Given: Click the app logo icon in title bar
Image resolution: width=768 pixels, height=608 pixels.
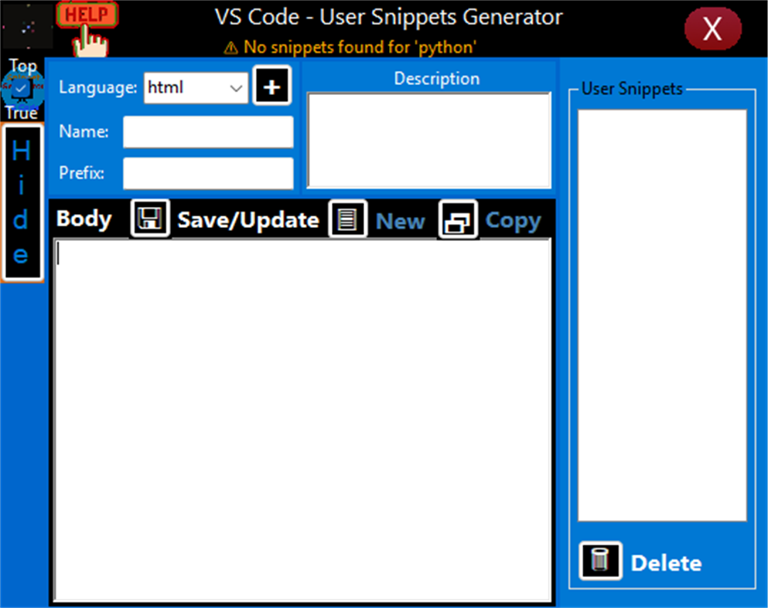Looking at the screenshot, I should [26, 26].
